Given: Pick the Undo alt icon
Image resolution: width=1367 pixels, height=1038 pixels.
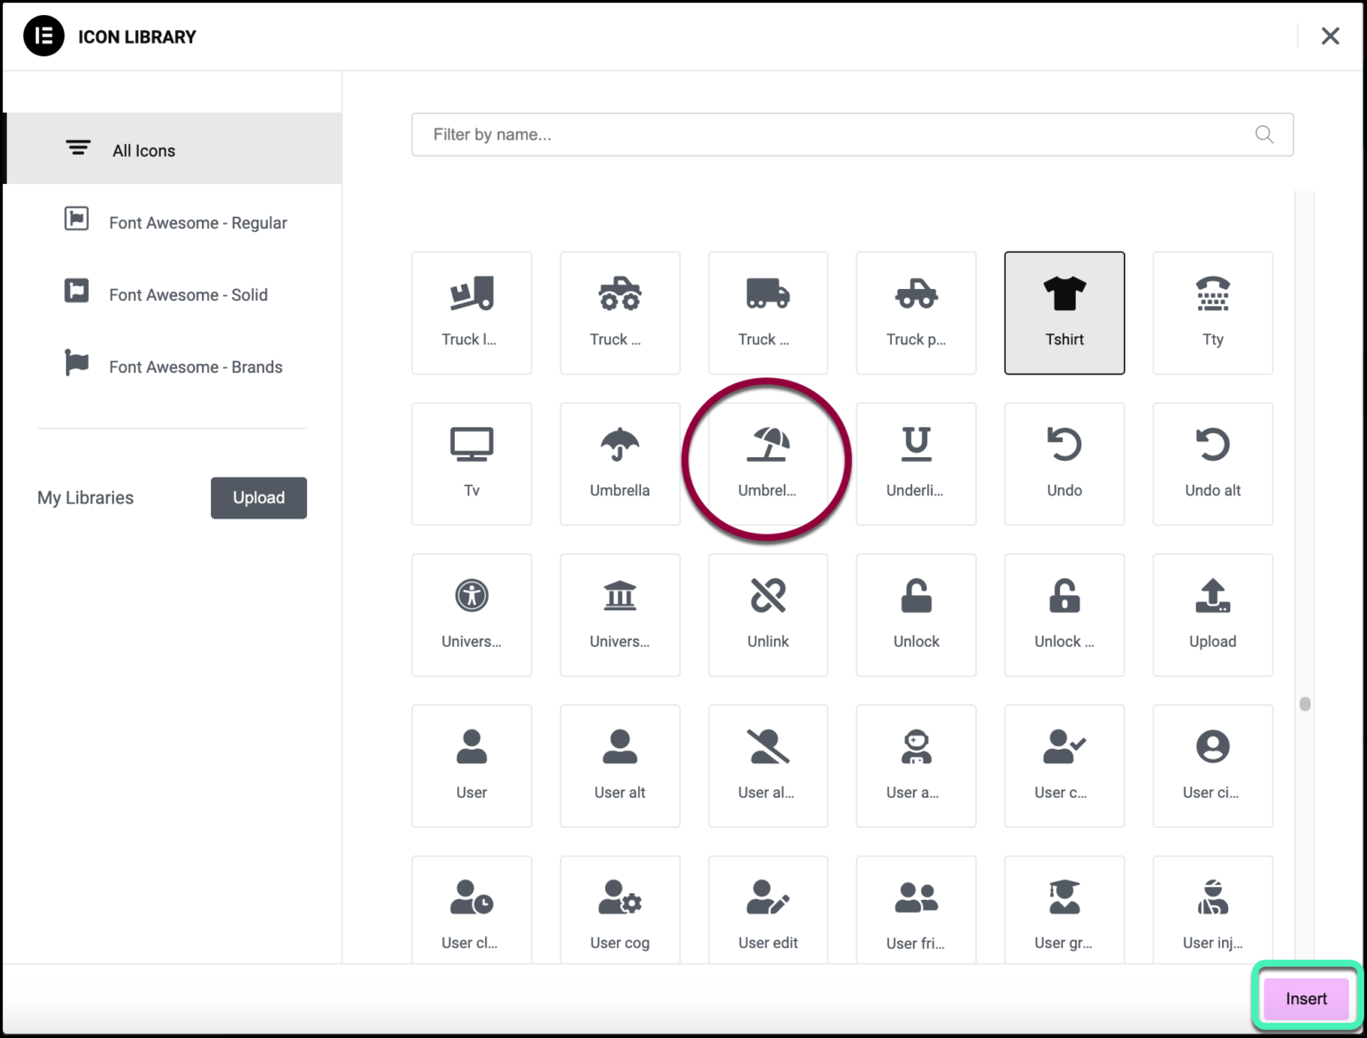Looking at the screenshot, I should [x=1212, y=463].
